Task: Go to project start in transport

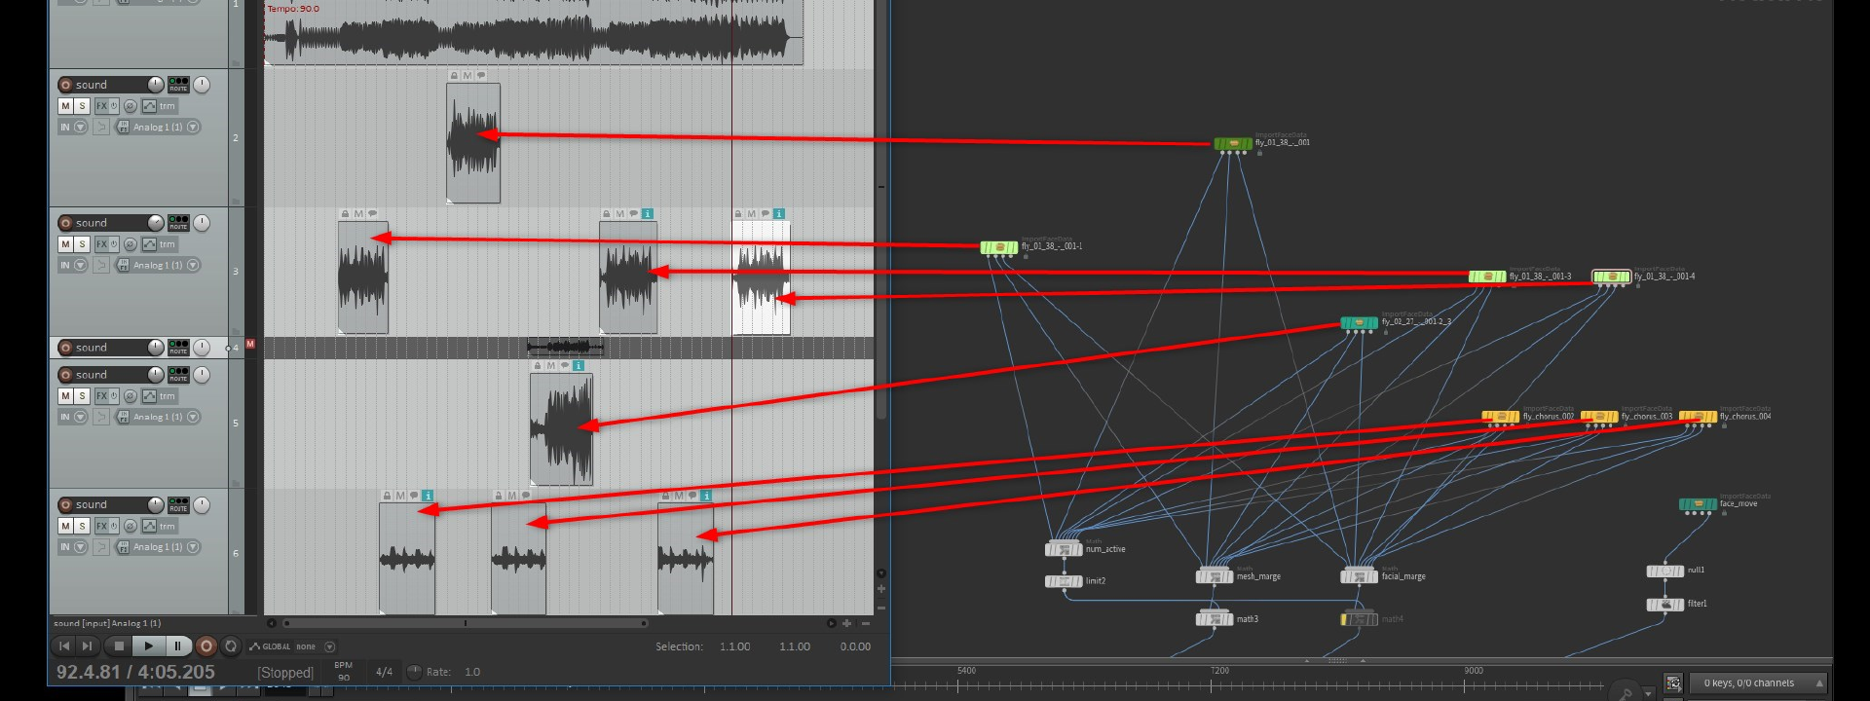Action: (x=64, y=646)
